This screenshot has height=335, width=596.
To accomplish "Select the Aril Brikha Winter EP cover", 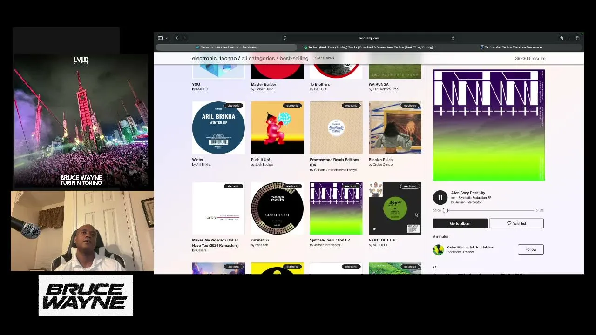I will tap(218, 128).
